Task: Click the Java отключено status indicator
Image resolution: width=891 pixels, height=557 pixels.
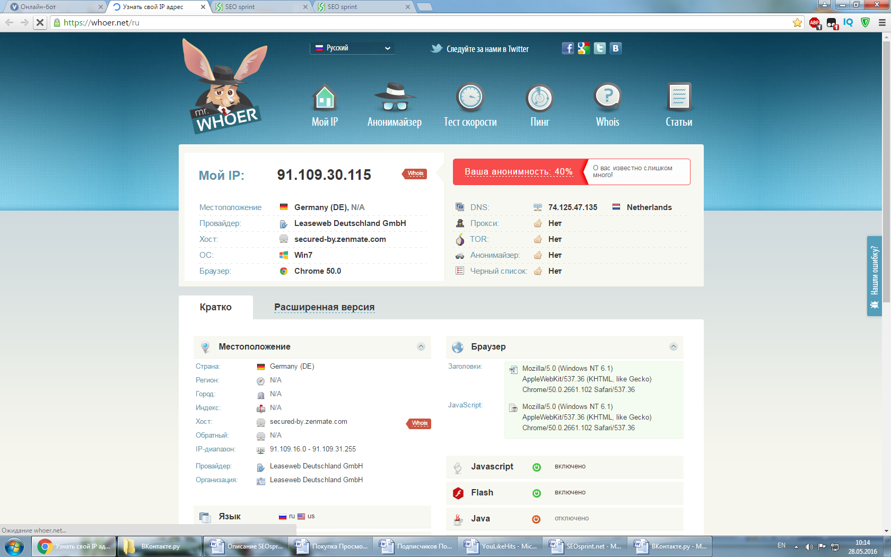Action: click(536, 519)
